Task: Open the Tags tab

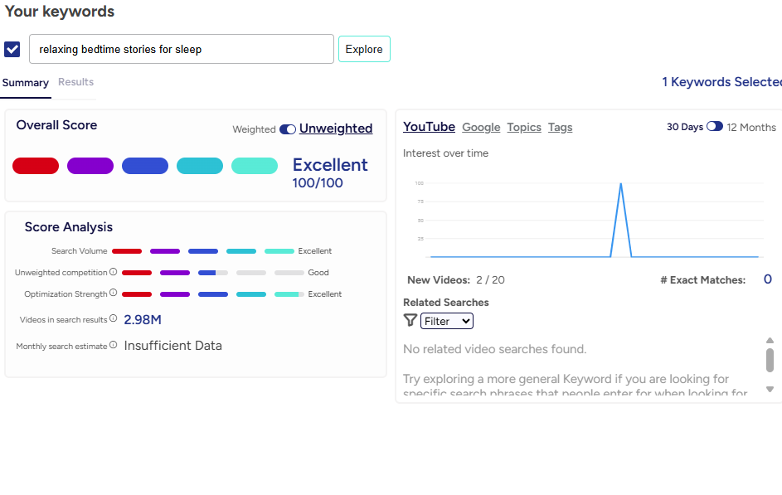Action: (560, 127)
